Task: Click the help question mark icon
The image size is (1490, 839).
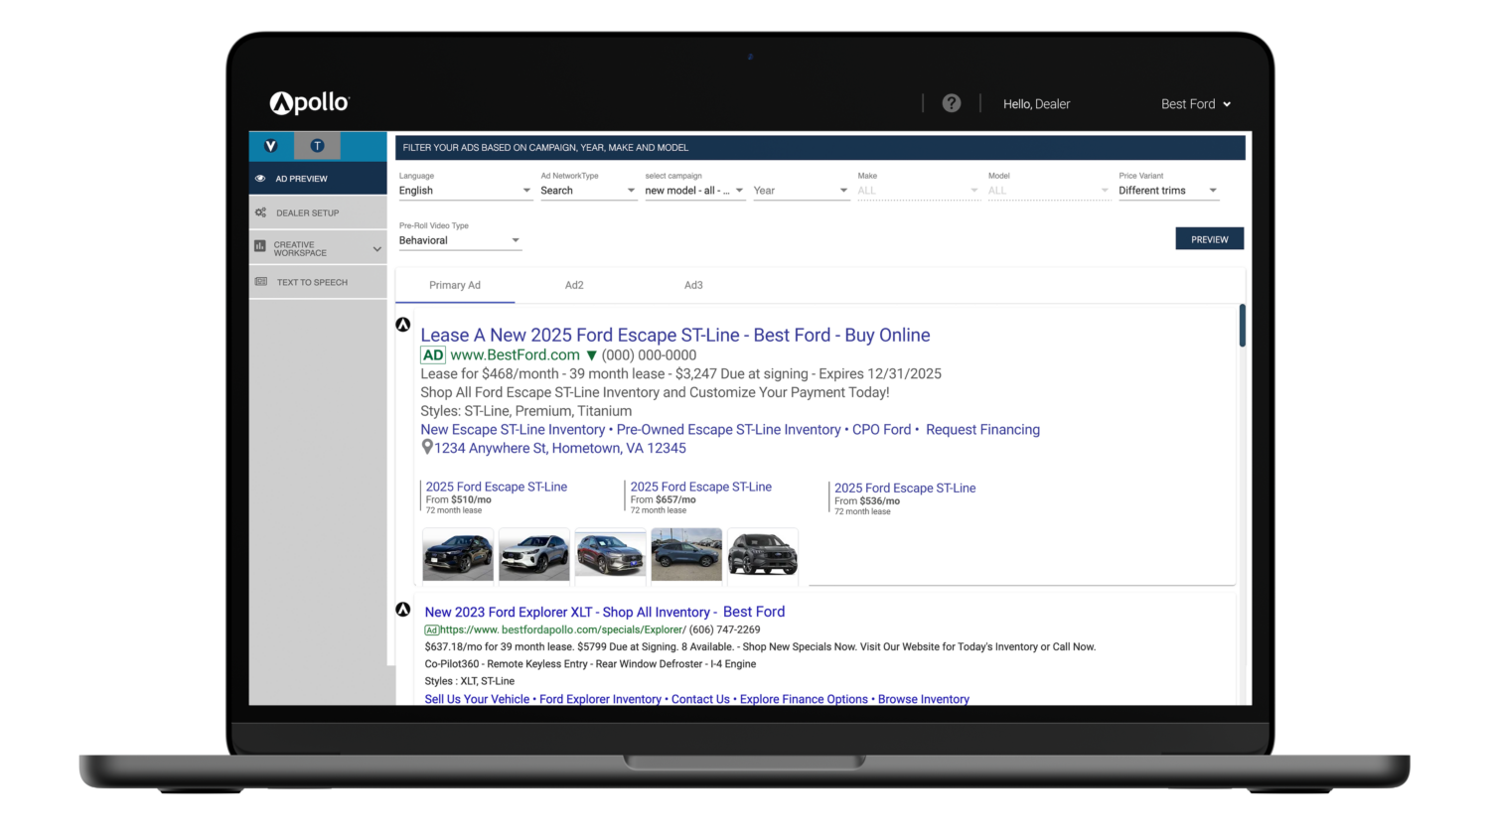Action: click(951, 103)
